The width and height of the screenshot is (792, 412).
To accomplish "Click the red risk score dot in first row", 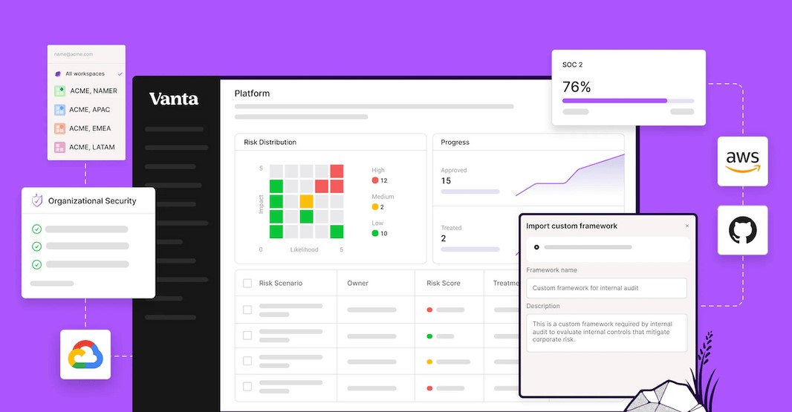I will 429,310.
